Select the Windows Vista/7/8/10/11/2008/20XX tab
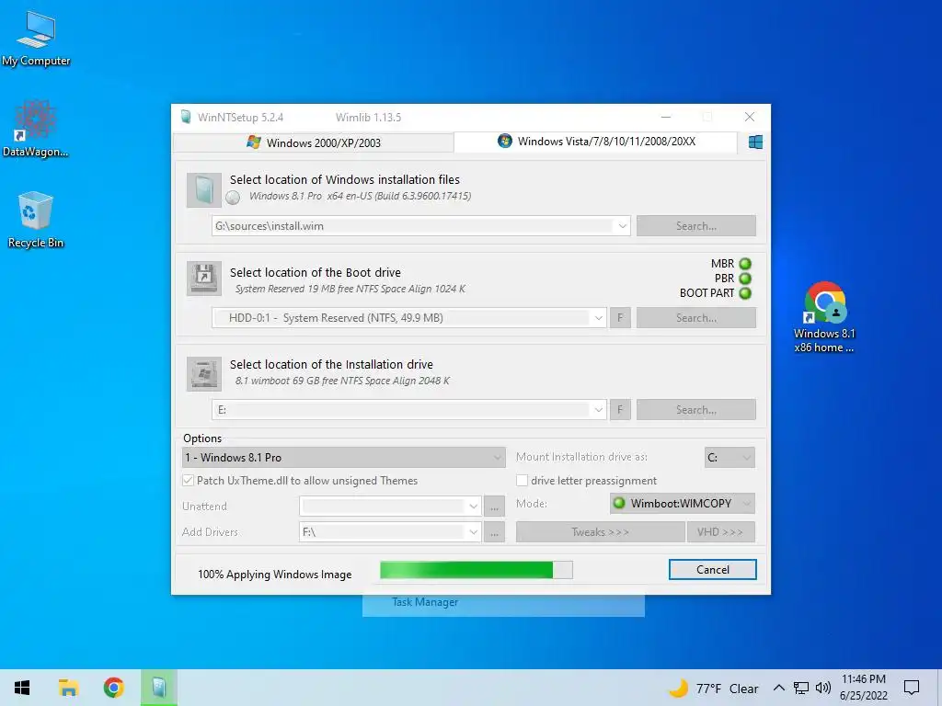 point(596,142)
